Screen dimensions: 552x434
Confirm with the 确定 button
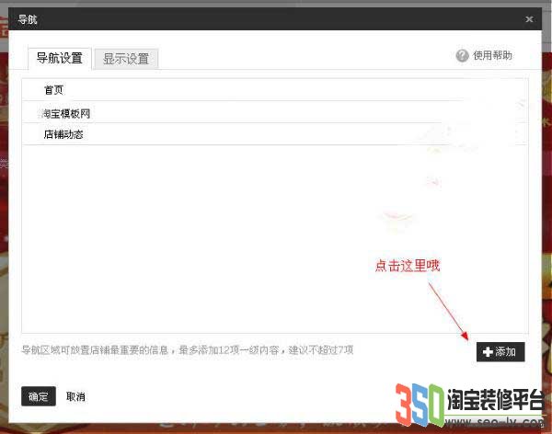point(39,396)
